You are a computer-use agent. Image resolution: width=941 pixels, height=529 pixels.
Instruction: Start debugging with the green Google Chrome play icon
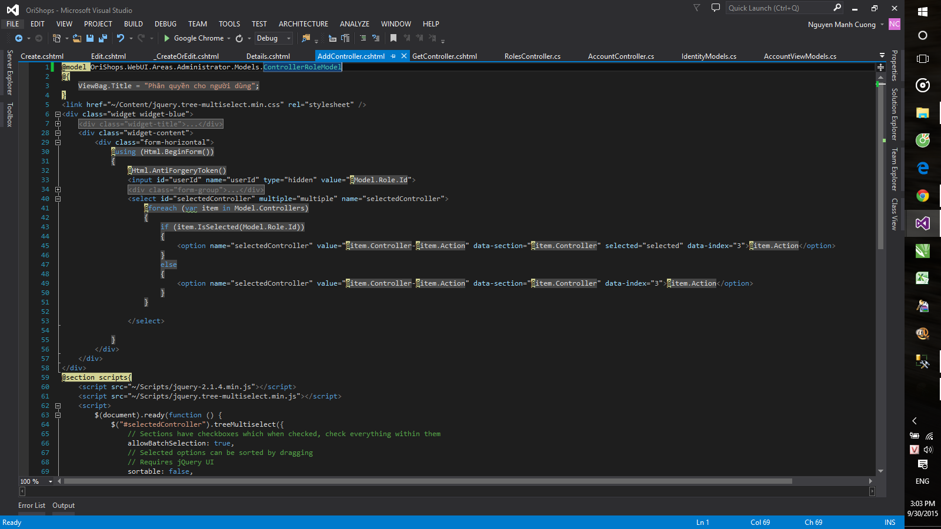tap(166, 38)
